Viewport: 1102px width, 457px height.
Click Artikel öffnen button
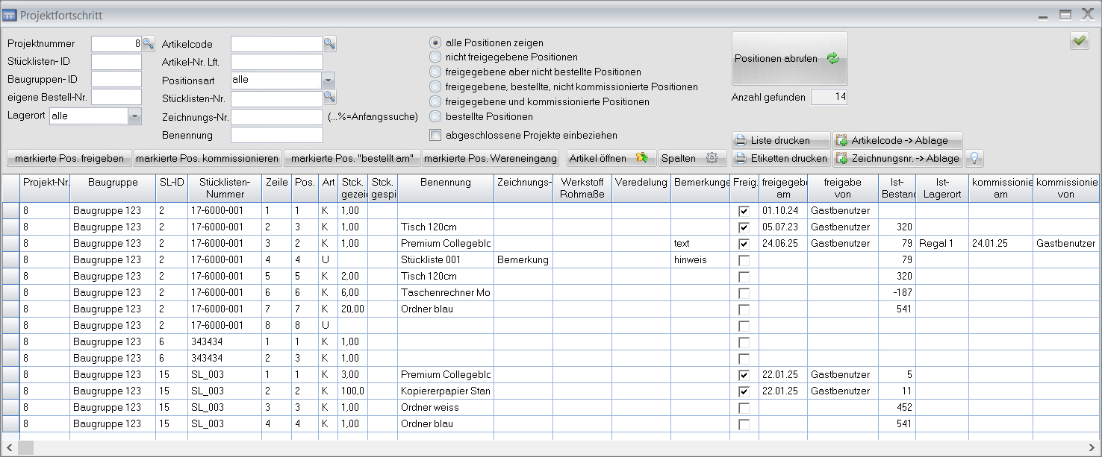611,158
